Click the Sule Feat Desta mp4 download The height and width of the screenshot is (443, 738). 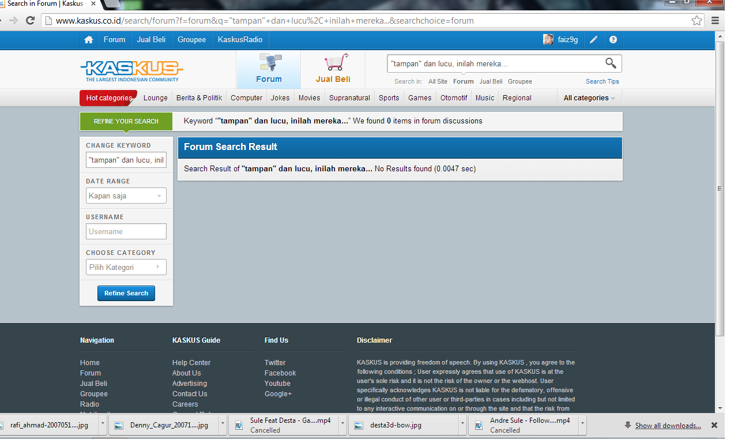284,425
